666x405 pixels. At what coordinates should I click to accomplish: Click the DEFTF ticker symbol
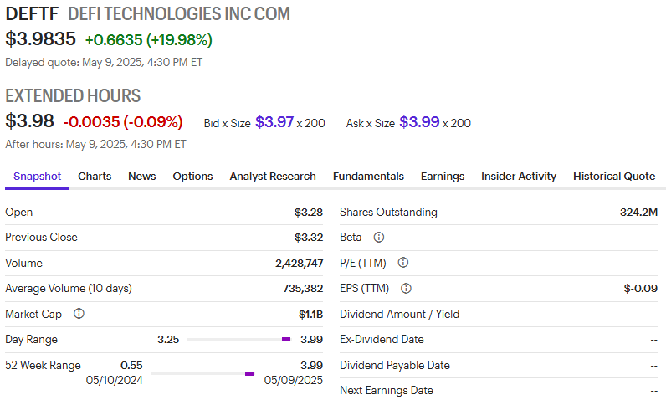coord(32,14)
